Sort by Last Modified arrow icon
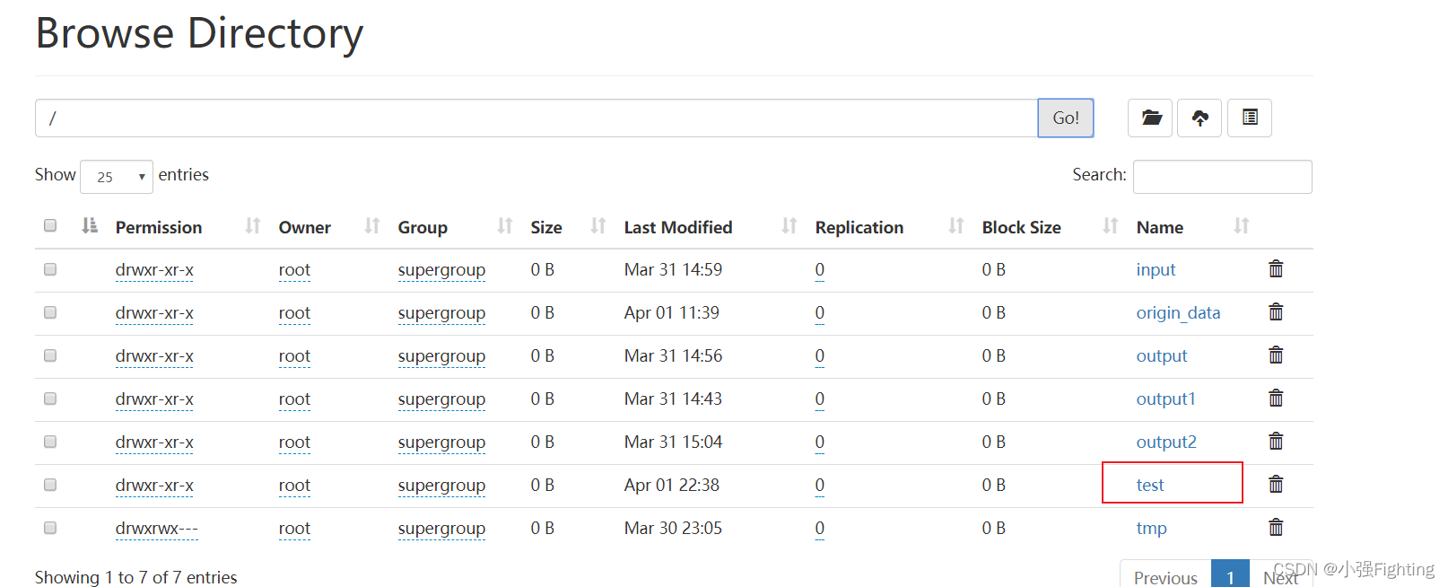Screen dimensions: 1448x587 tap(789, 225)
